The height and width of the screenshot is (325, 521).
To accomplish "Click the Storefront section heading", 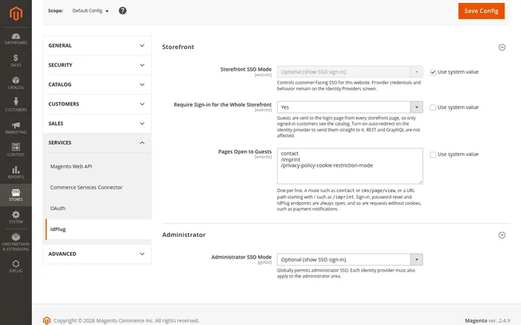I will click(x=178, y=47).
